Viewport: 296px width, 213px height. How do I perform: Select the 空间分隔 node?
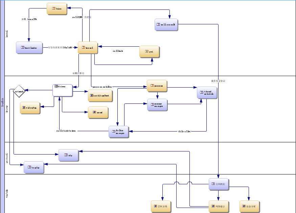[161, 206]
